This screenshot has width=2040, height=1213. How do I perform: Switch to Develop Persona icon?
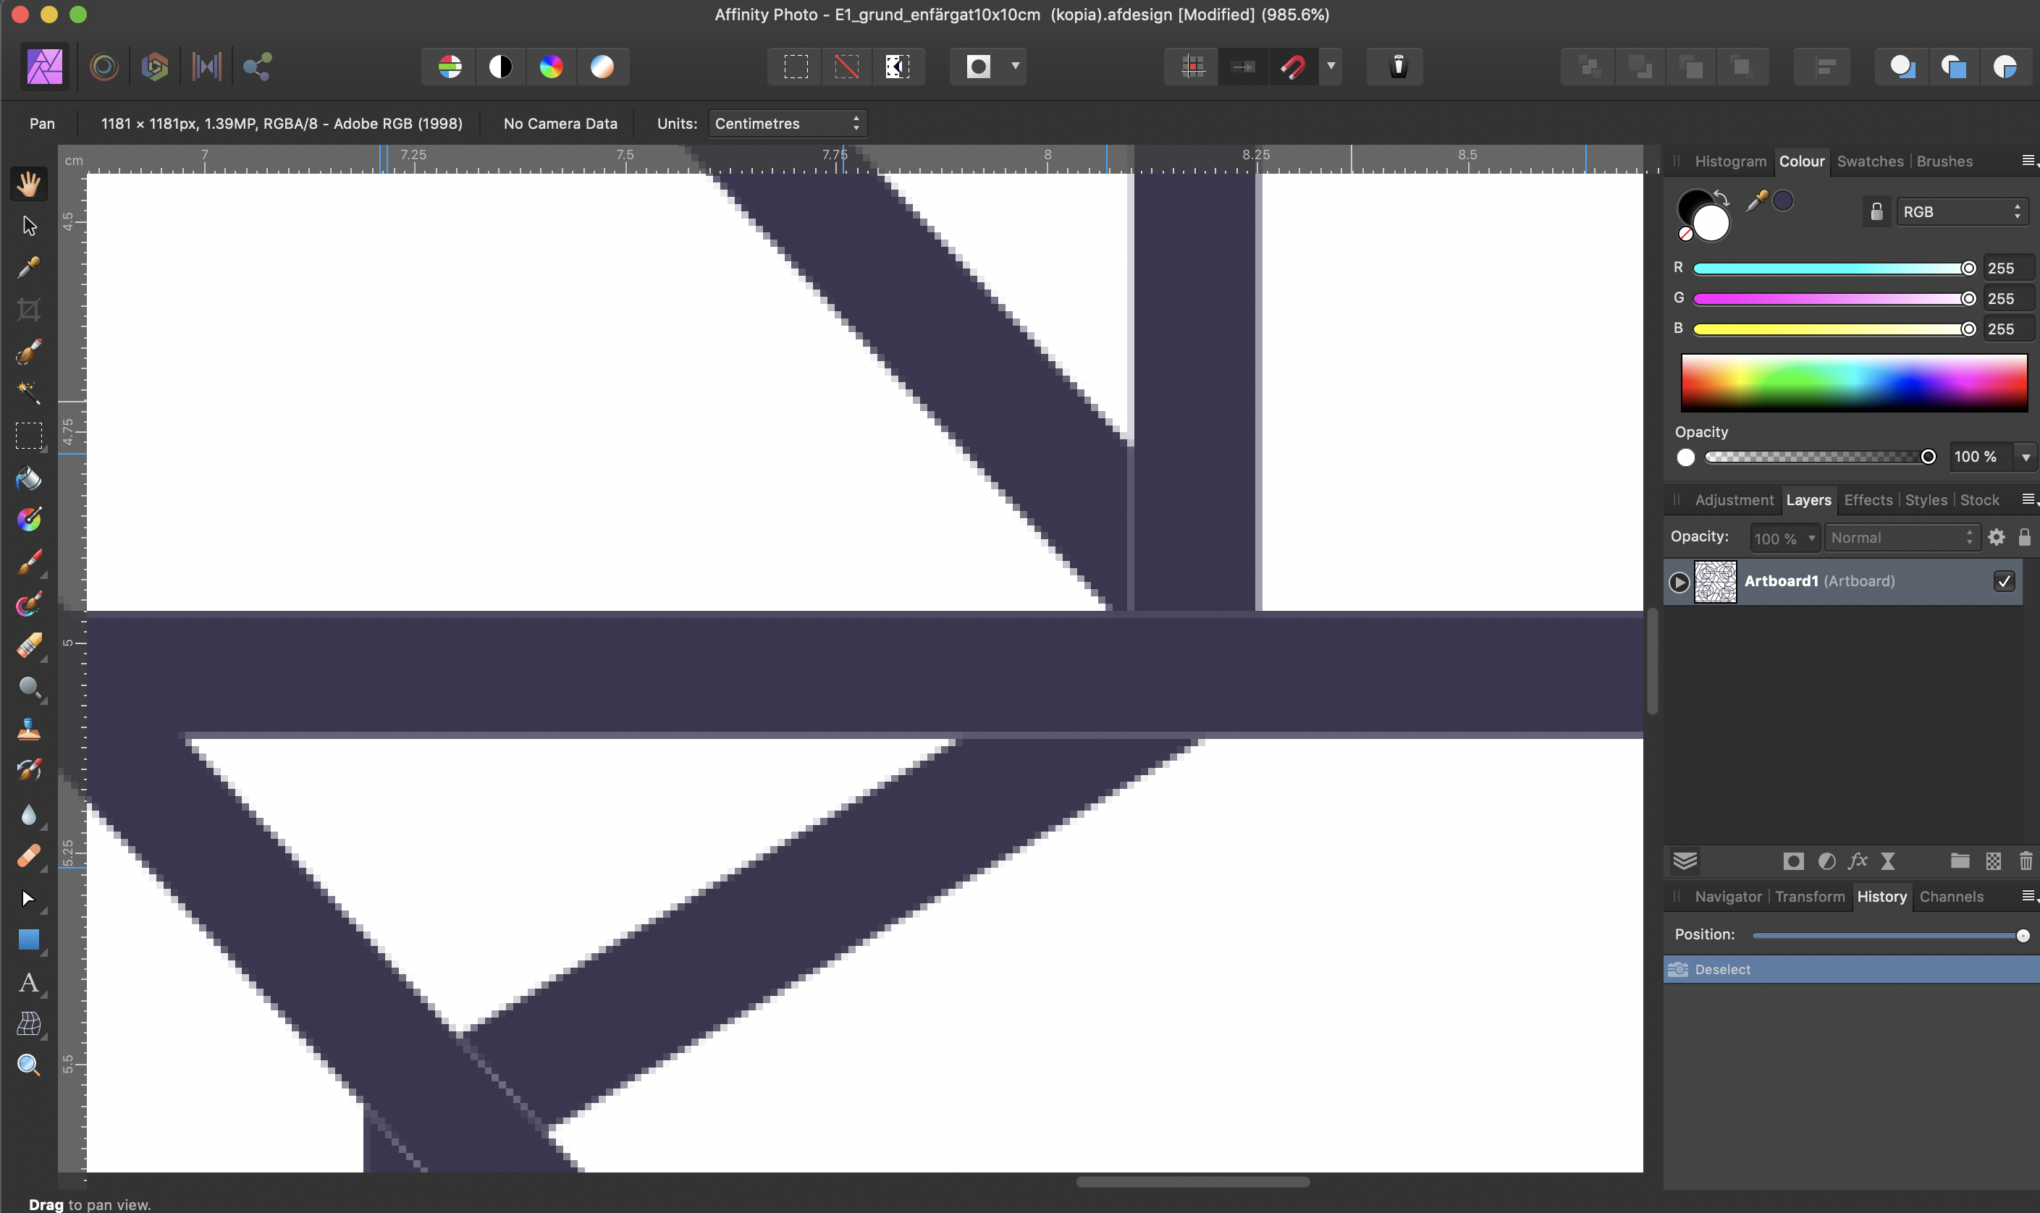(x=154, y=66)
